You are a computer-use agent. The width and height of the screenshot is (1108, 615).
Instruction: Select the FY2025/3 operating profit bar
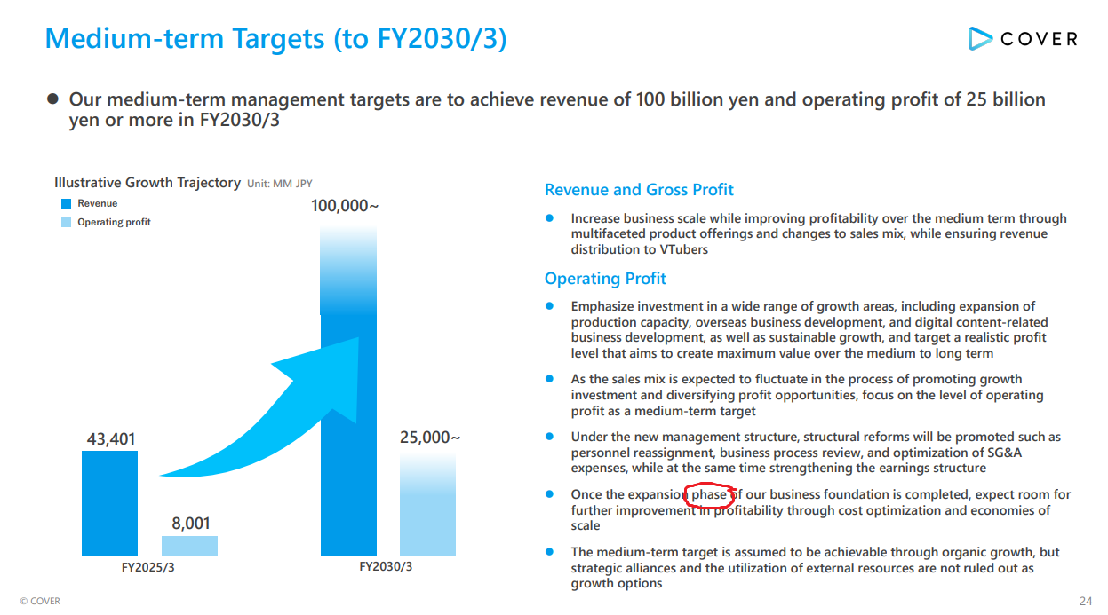coord(189,546)
